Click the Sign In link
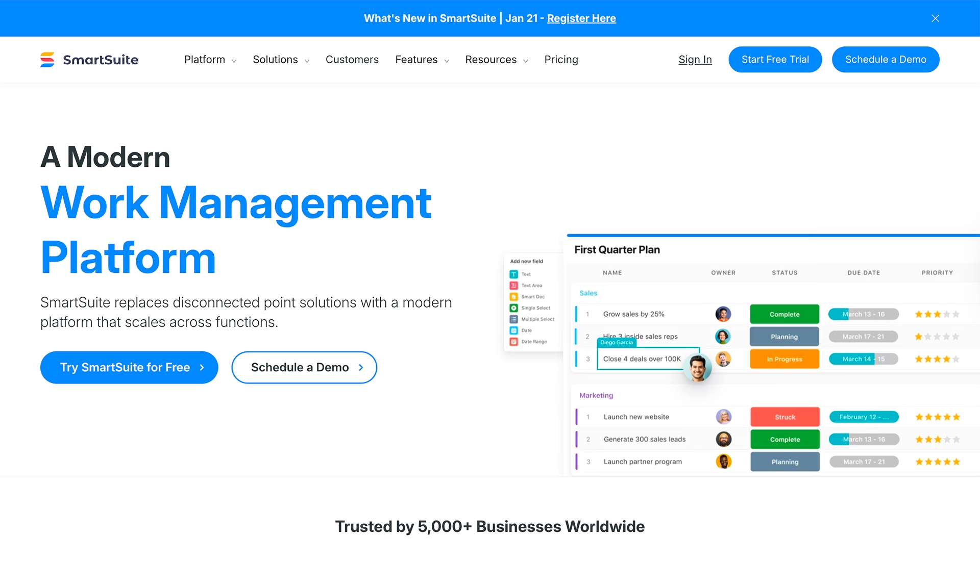This screenshot has width=980, height=563. [x=695, y=60]
